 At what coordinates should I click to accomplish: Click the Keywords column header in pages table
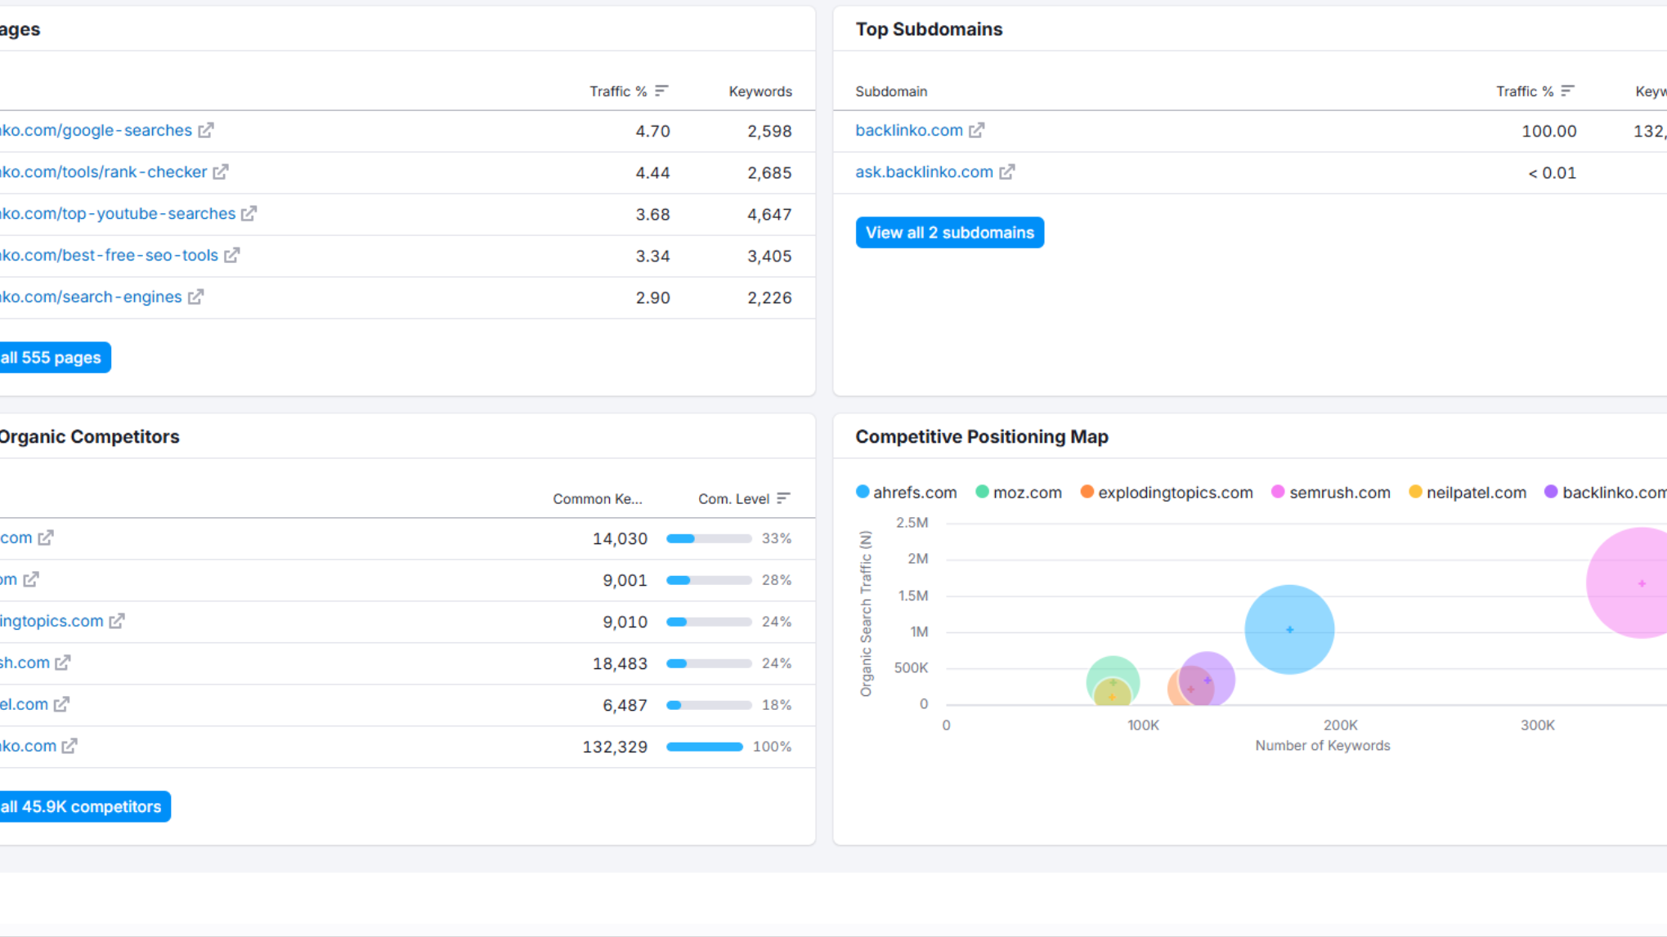[x=760, y=91]
